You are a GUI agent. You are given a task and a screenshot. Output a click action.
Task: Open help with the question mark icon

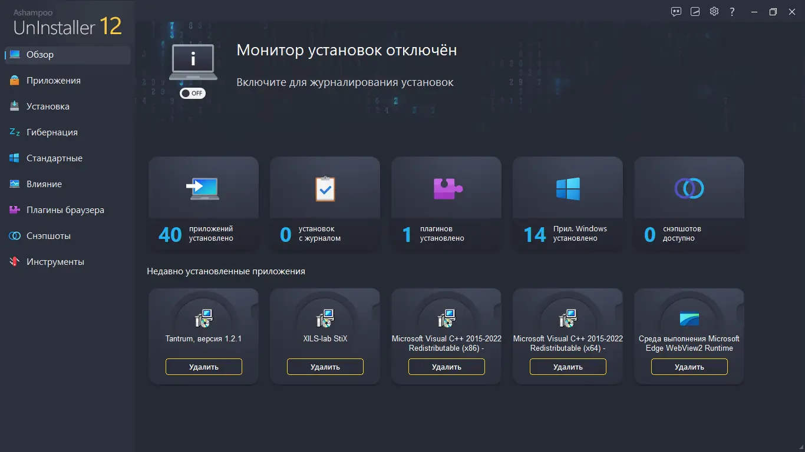(733, 11)
